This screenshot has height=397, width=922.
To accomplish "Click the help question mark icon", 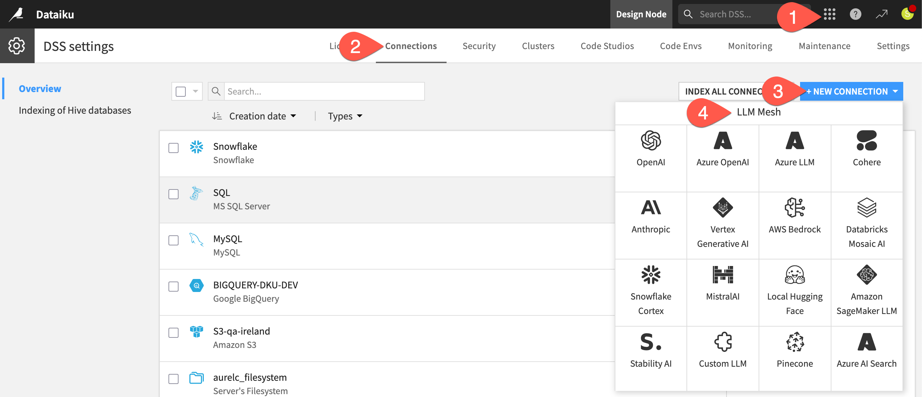I will point(855,14).
